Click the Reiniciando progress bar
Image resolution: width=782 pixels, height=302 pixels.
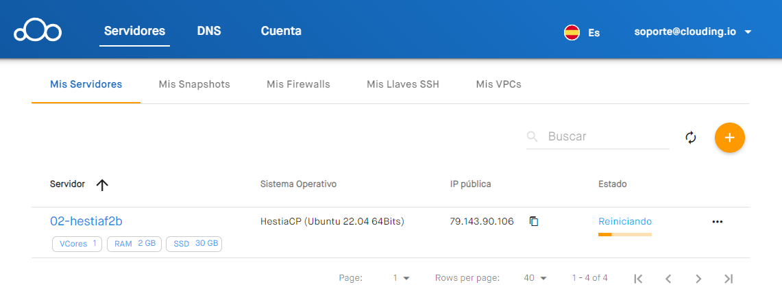(x=624, y=234)
